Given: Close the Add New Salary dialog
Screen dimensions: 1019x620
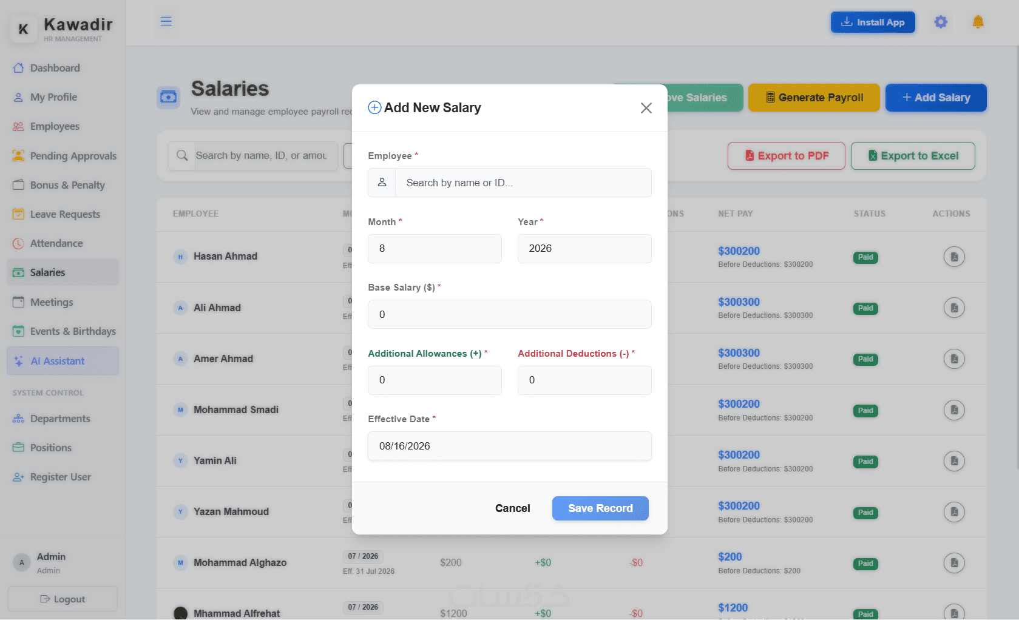Looking at the screenshot, I should click(646, 108).
